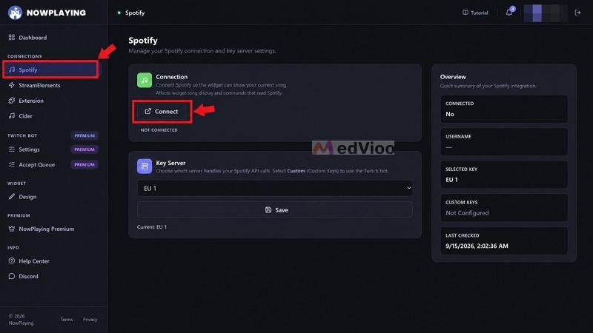Click the Help Center question icon

12,261
